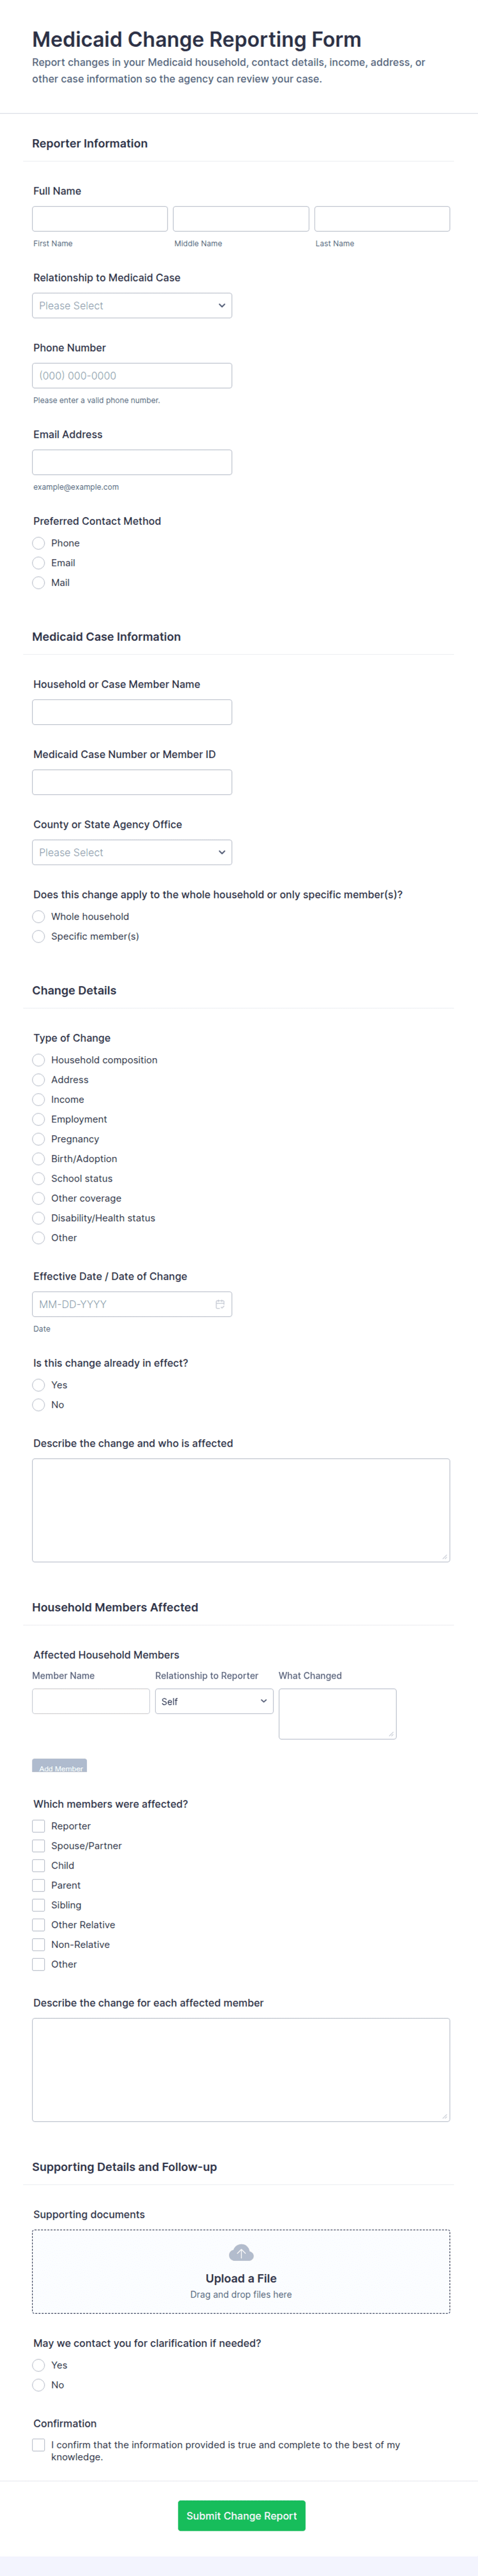Select Pregnancy as type of change

[39, 1139]
